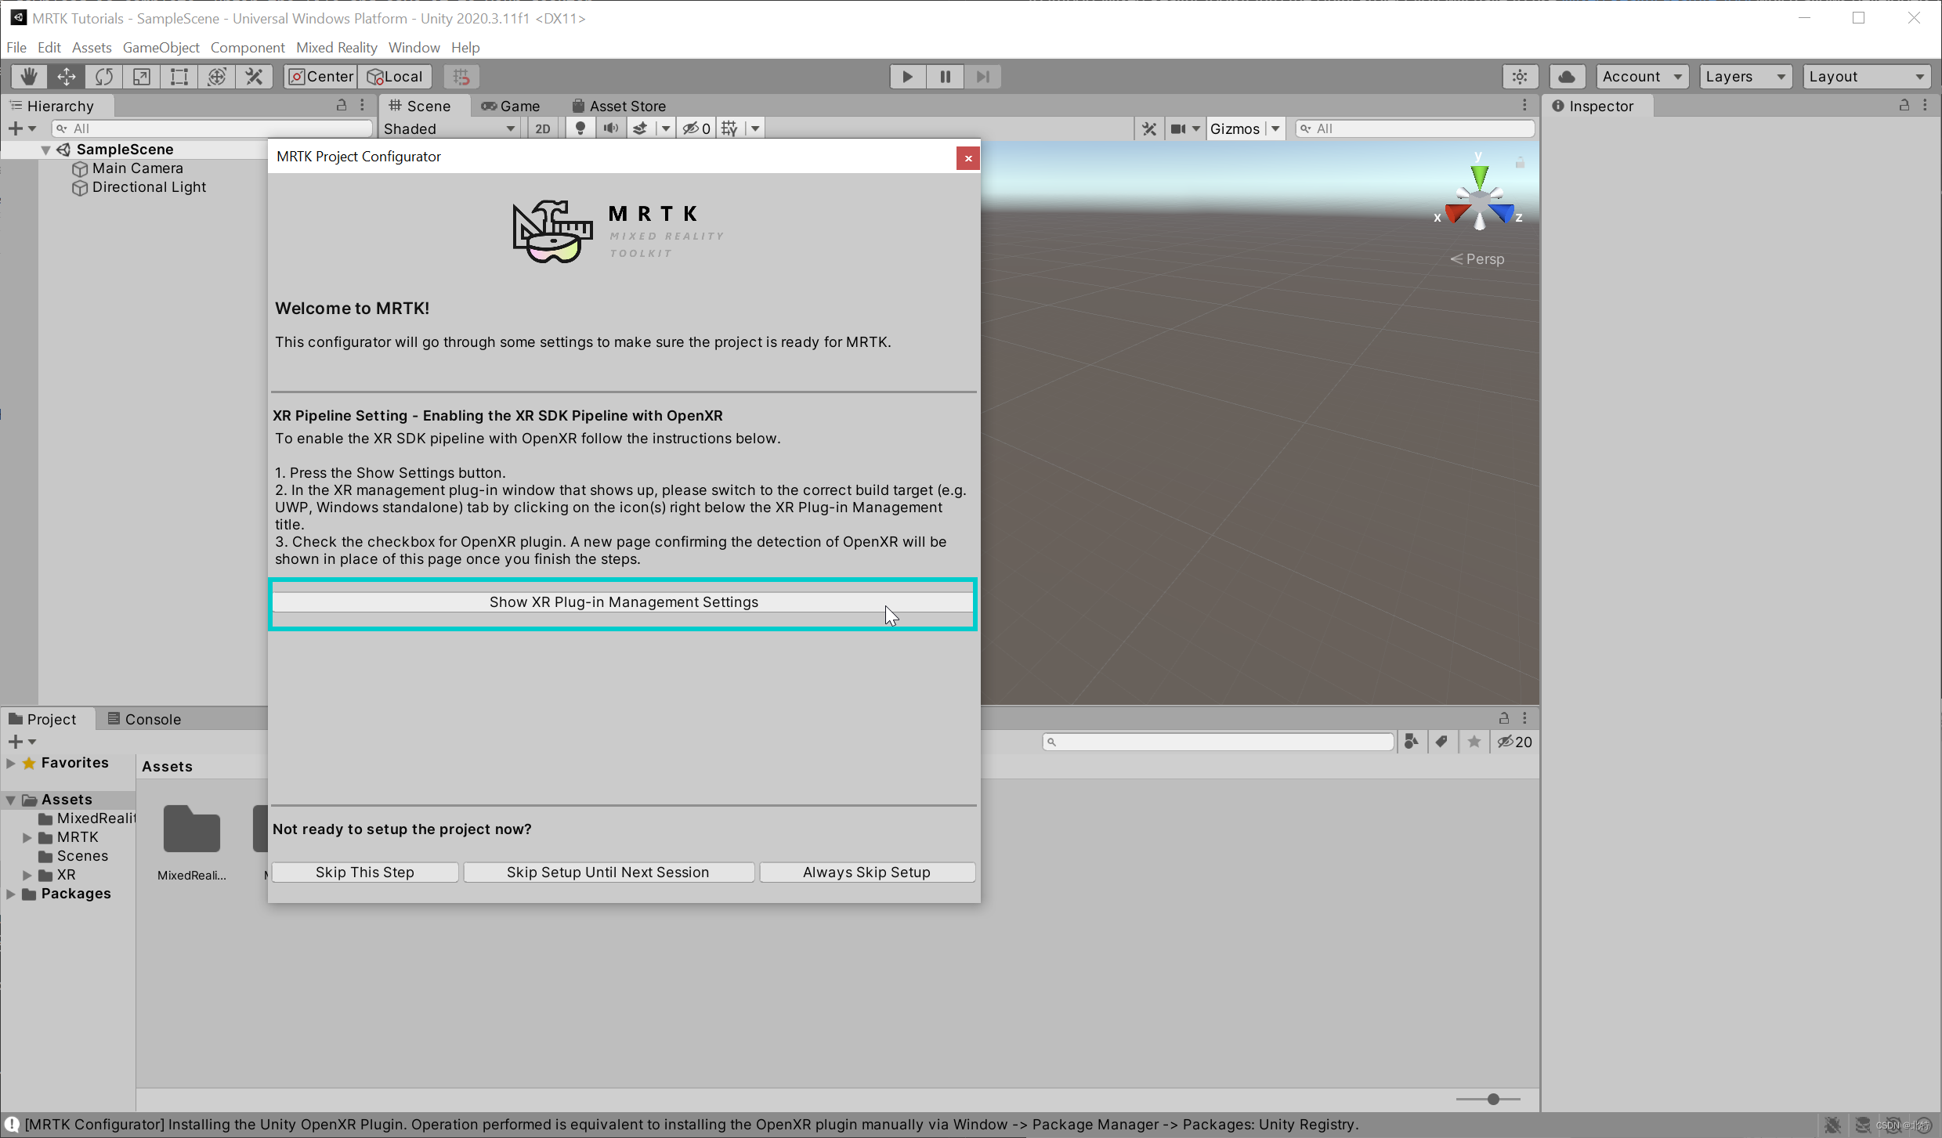Switch to the Asset Store tab

619,106
